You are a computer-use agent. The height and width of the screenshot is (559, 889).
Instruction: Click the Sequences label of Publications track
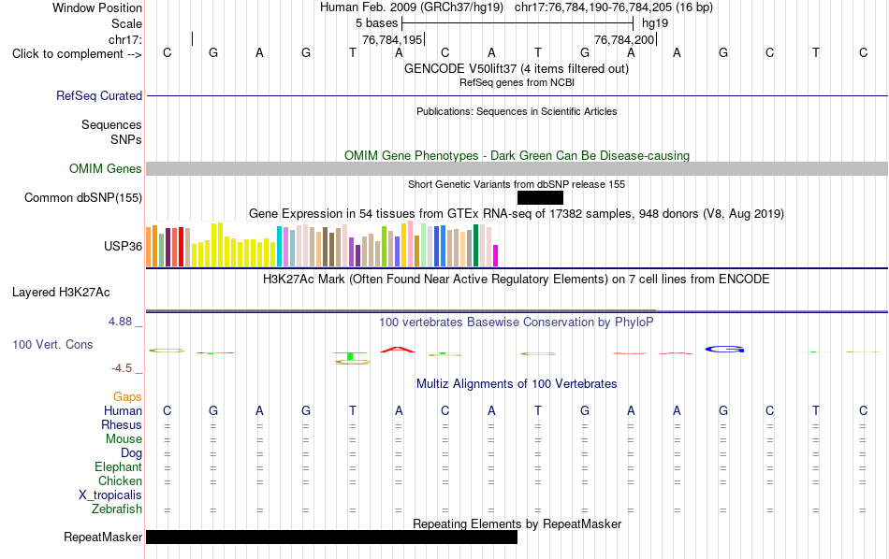[x=111, y=124]
